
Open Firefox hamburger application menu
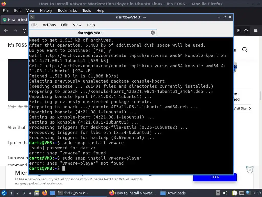click(x=256, y=31)
